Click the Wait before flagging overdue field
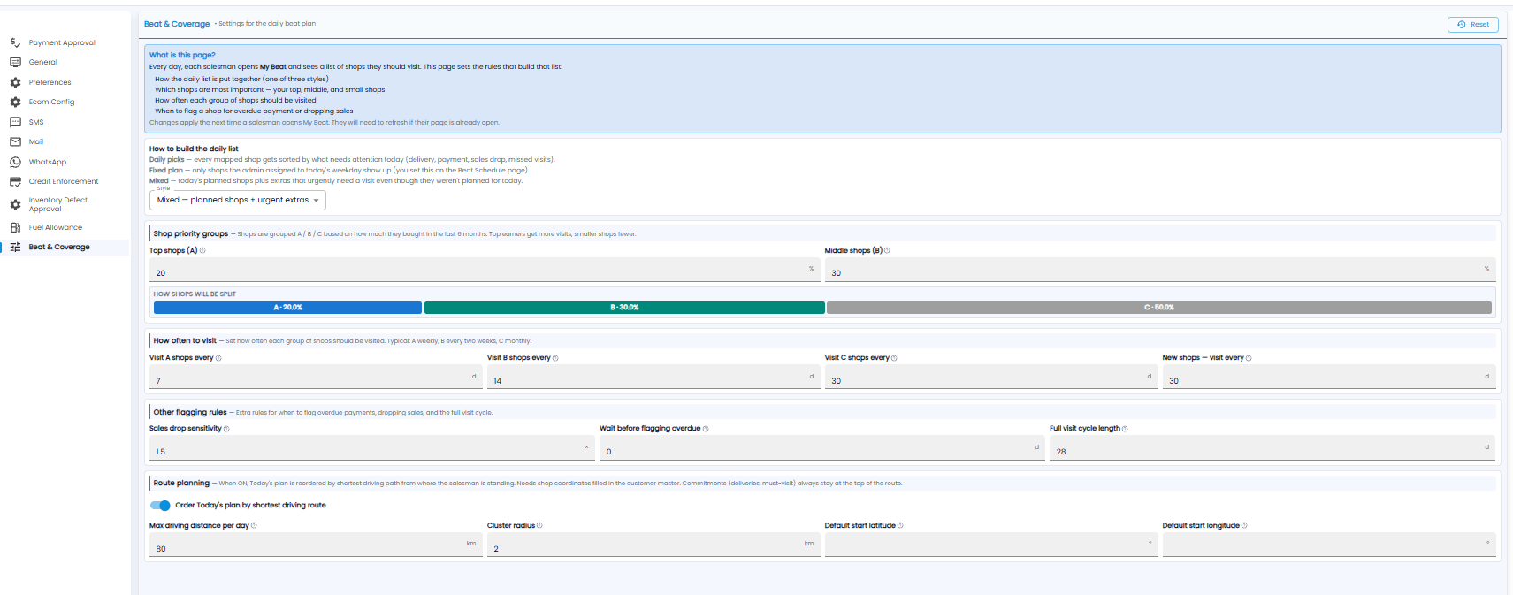Image resolution: width=1513 pixels, height=595 pixels. pos(822,448)
